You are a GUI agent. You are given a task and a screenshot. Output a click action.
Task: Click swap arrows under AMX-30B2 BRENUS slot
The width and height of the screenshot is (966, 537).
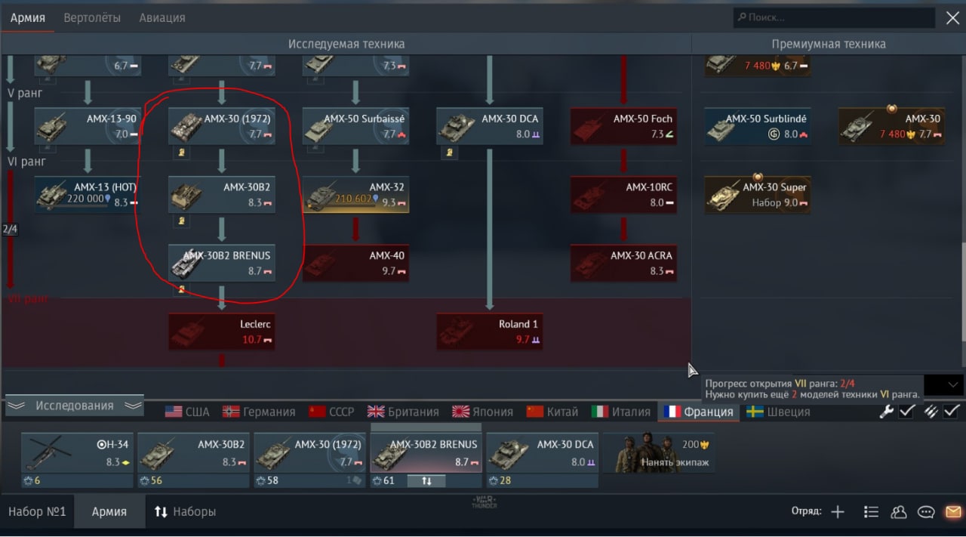click(x=426, y=480)
